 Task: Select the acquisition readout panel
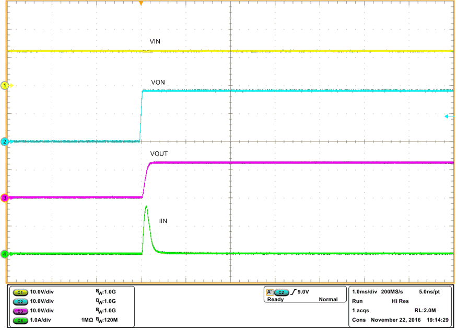(402, 305)
